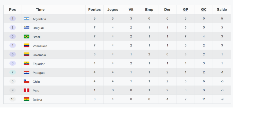The image size is (260, 117).
Task: Click the GP column header
Action: pyautogui.click(x=186, y=10)
